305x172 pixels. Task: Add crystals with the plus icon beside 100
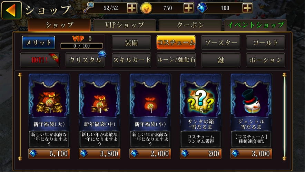tap(247, 8)
